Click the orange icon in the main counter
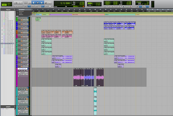The height and width of the screenshot is (116, 173). pos(83,7)
